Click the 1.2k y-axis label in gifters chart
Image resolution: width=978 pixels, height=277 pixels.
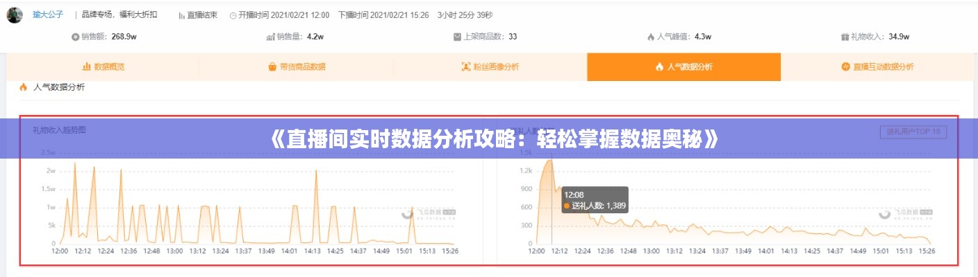click(x=525, y=170)
